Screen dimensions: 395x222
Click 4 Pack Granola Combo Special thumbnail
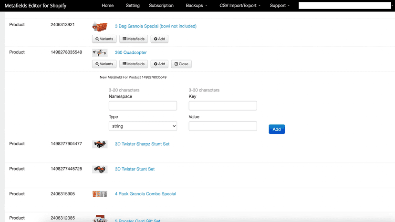[x=100, y=194]
